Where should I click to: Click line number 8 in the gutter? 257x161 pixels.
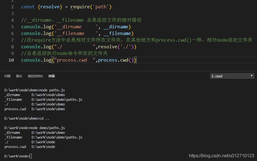click(x=13, y=47)
